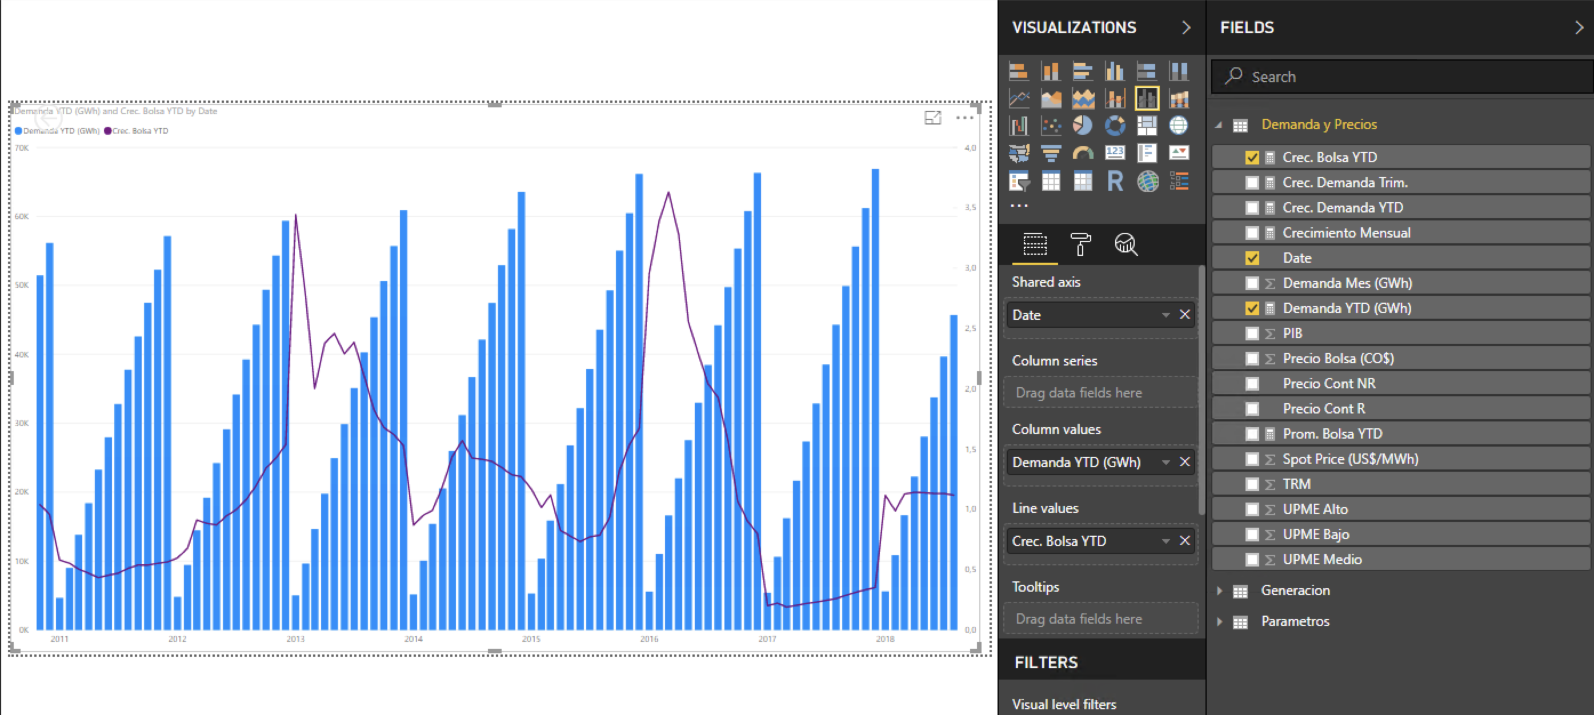The image size is (1594, 715).
Task: Expand the Parametros table
Action: [1219, 621]
